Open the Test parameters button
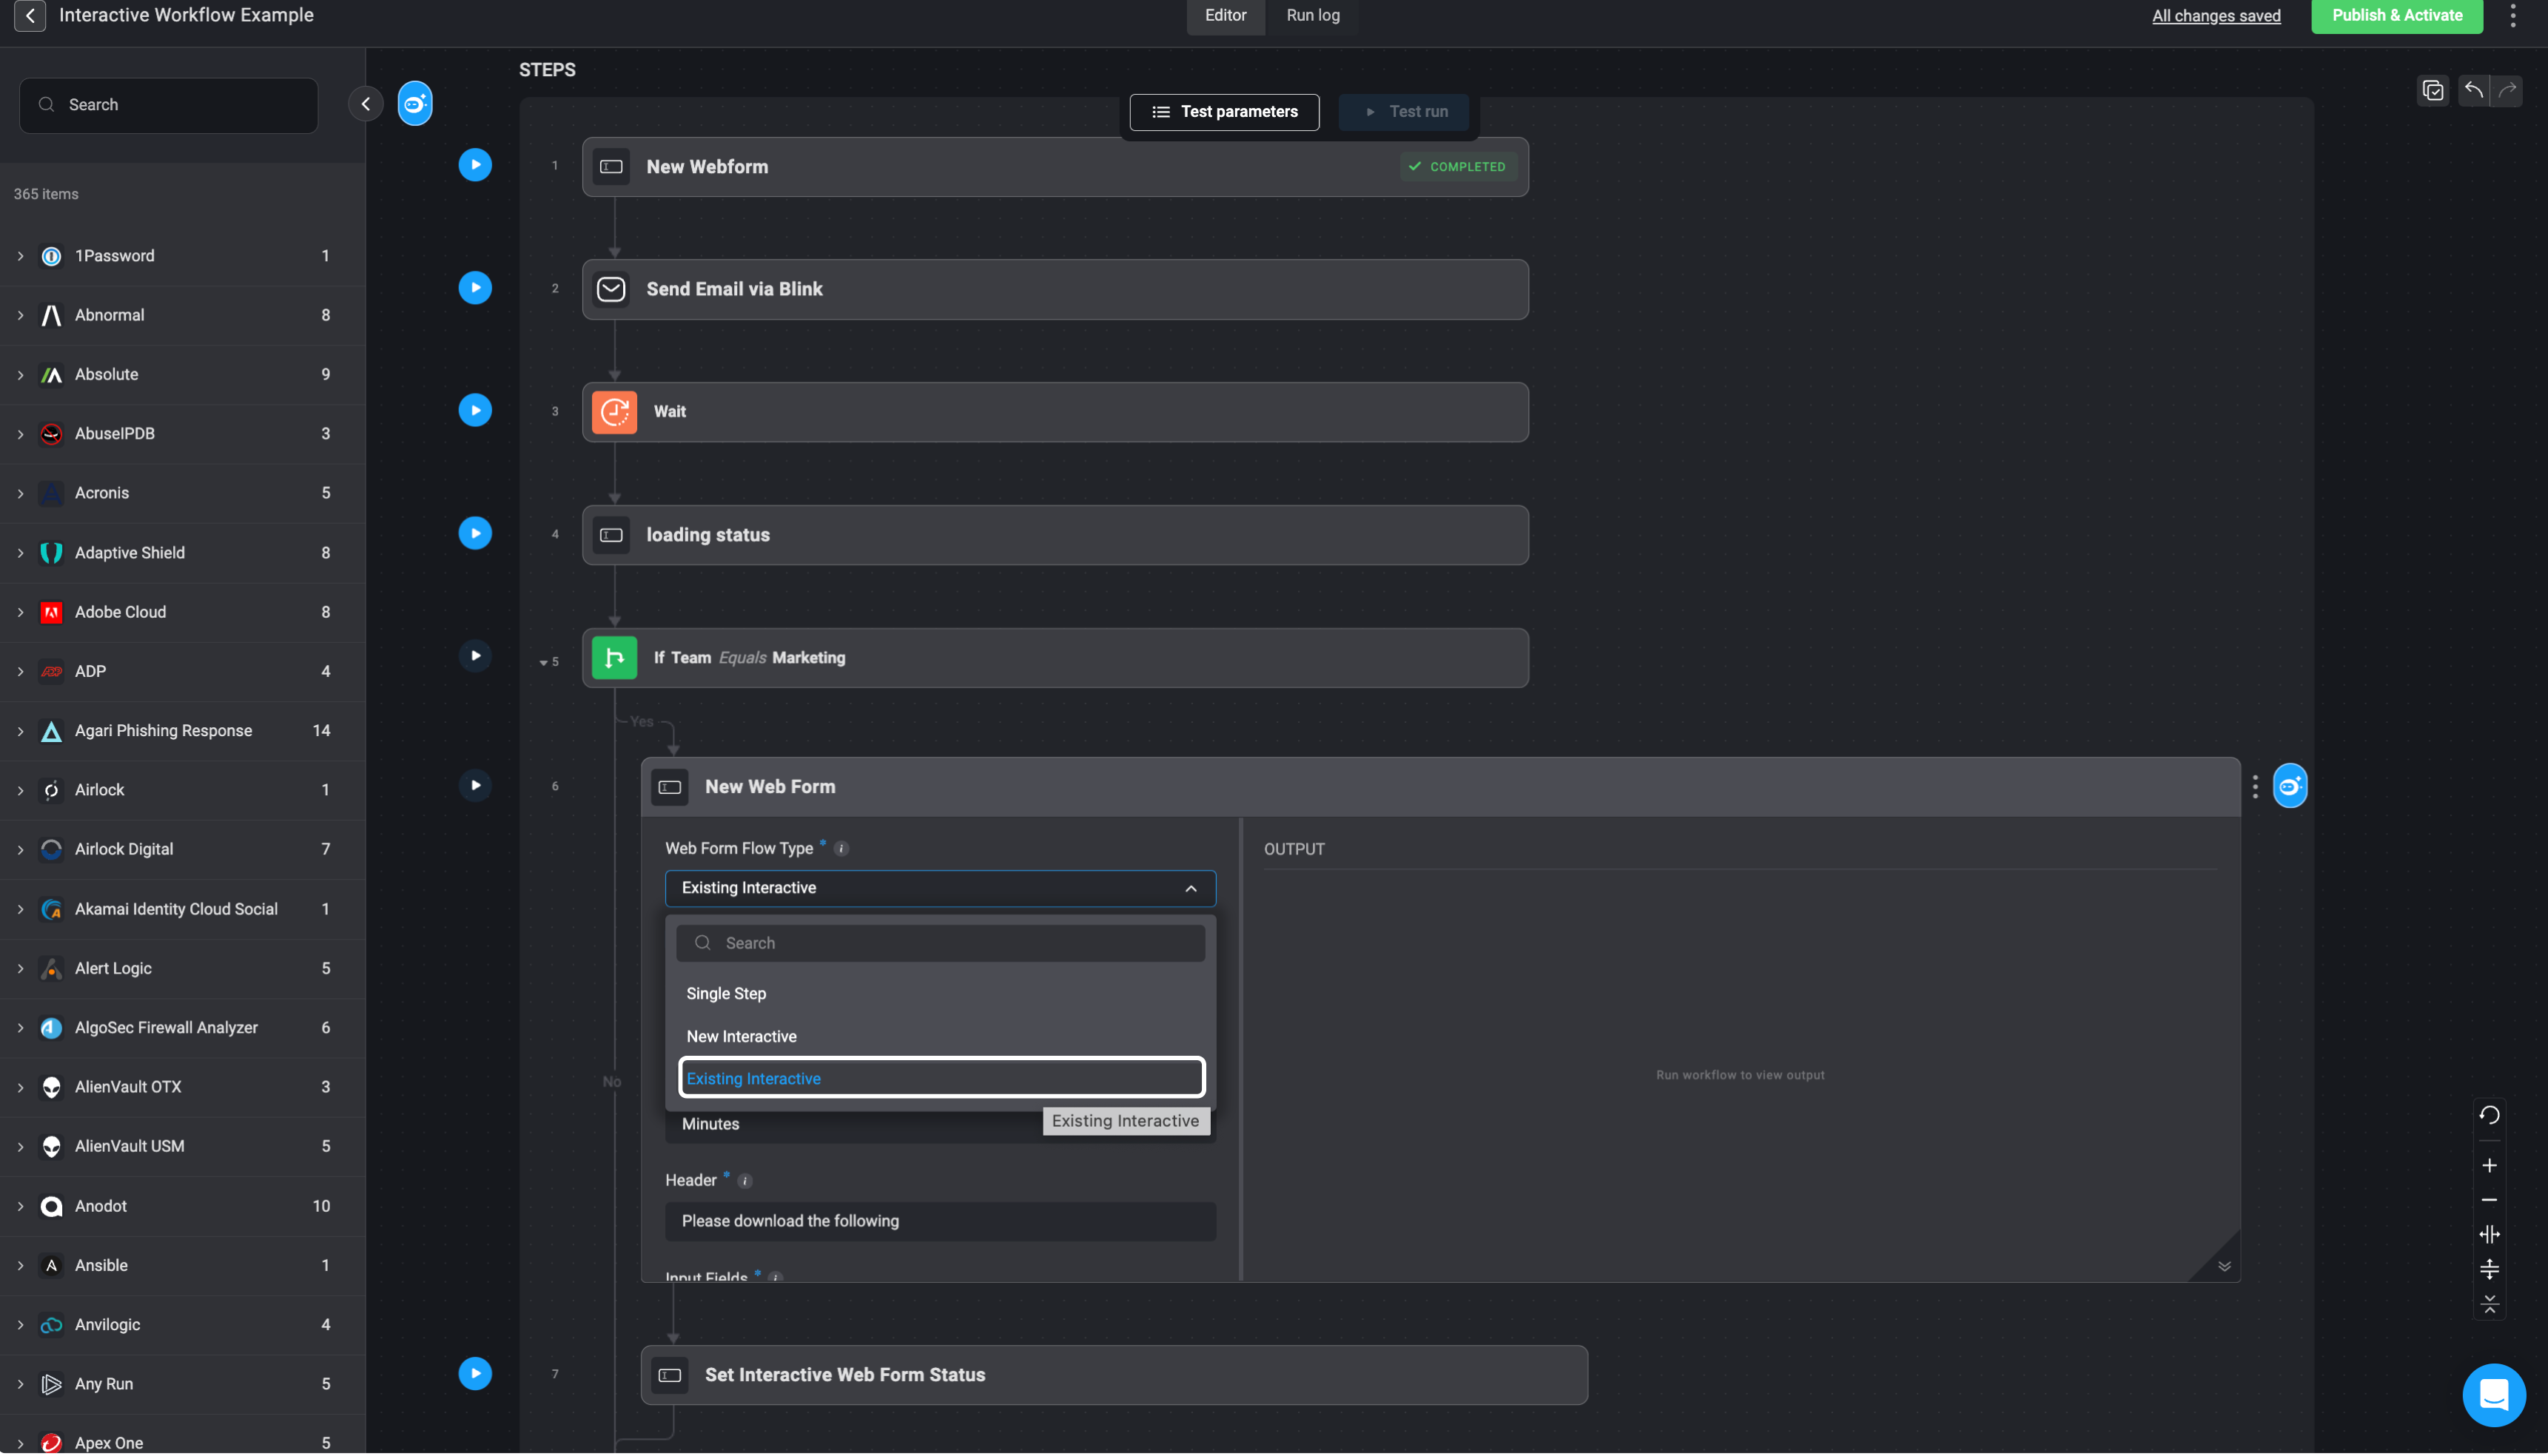Screen dimensions: 2548x1456 coord(1224,112)
